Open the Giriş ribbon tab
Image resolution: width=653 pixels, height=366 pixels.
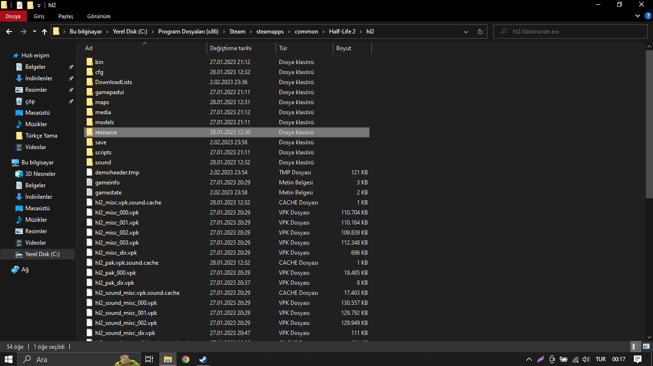(39, 16)
